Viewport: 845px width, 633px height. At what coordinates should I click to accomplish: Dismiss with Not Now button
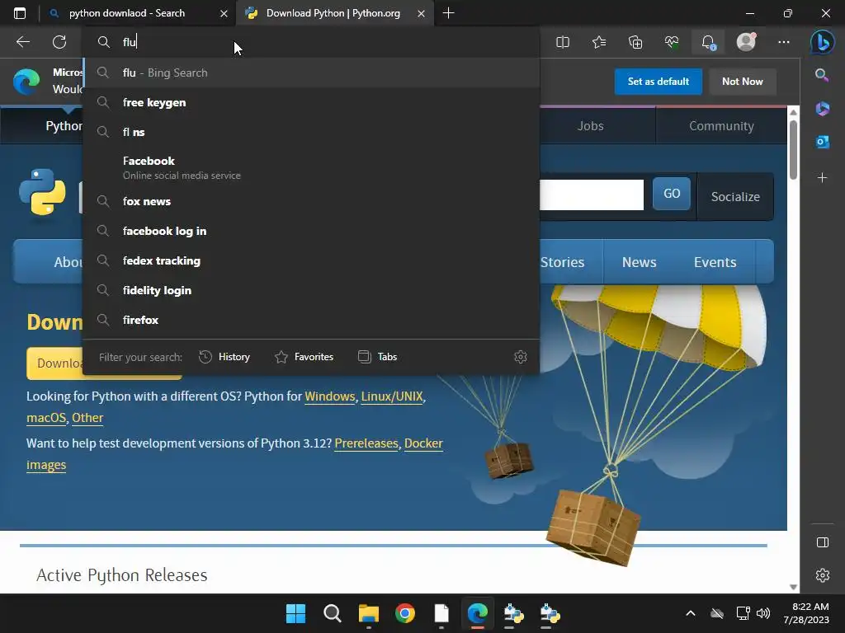point(742,82)
